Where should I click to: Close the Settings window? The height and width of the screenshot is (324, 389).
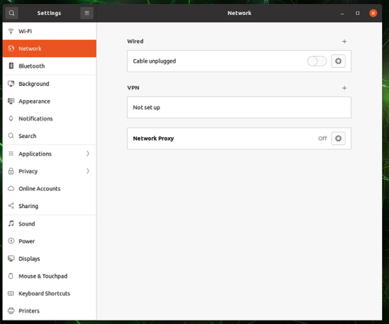tap(373, 13)
